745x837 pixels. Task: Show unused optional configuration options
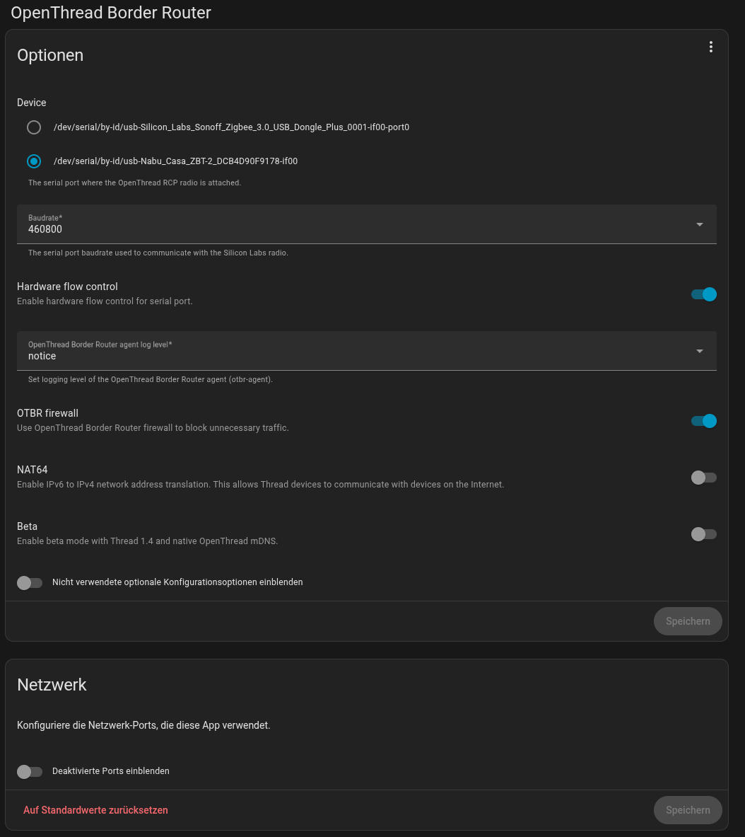[x=30, y=582]
